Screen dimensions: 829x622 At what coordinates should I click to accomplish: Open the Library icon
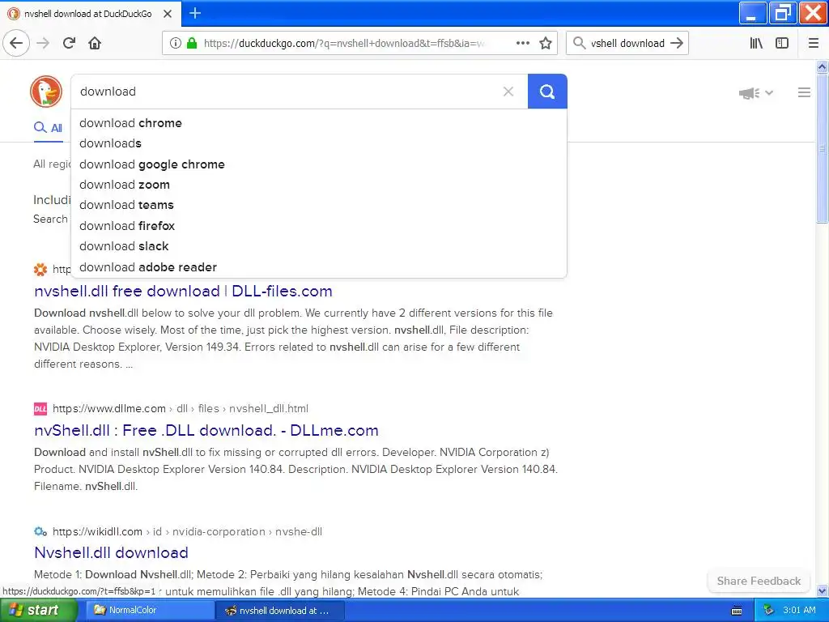point(756,43)
